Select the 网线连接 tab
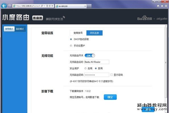 (94, 33)
